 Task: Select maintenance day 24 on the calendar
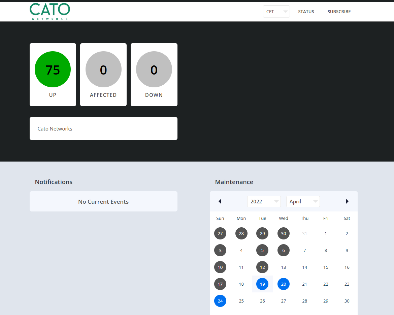(220, 301)
